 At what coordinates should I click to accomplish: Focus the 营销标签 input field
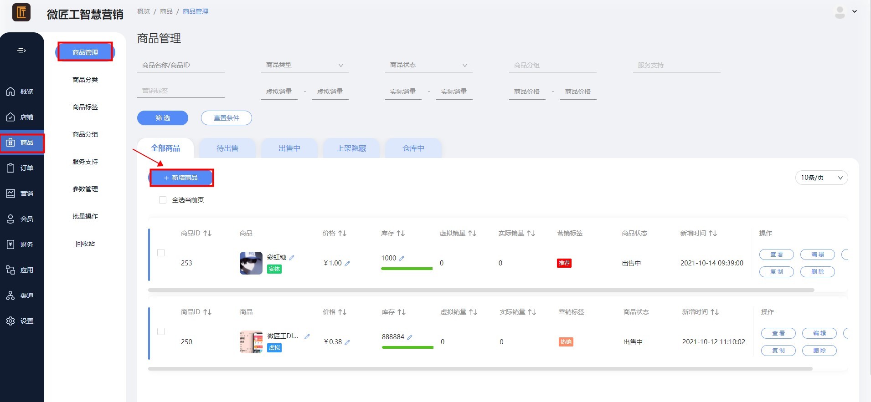[x=181, y=91]
